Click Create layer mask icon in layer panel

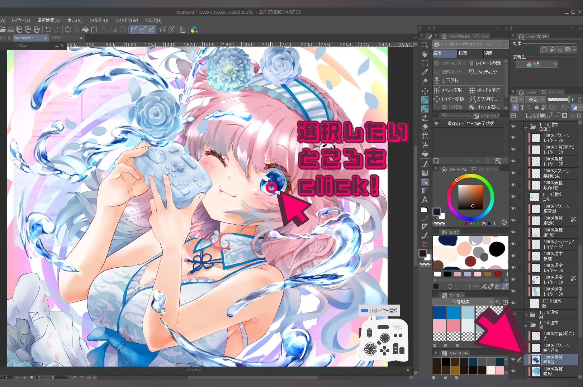[565, 115]
